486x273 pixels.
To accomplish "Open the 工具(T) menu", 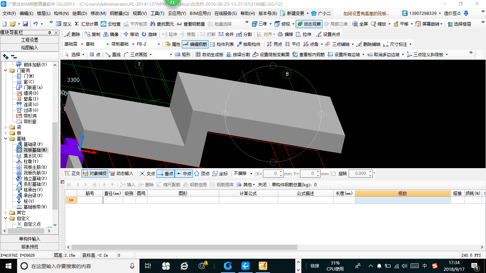I will click(158, 14).
